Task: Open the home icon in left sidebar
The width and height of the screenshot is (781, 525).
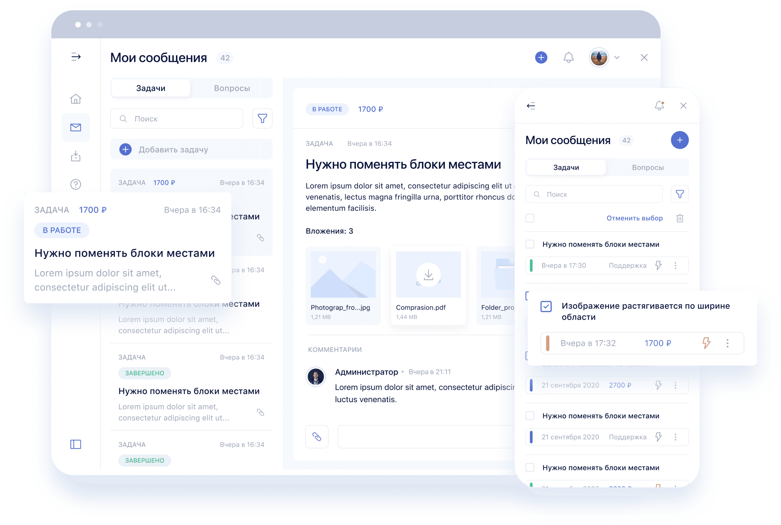Action: (76, 99)
